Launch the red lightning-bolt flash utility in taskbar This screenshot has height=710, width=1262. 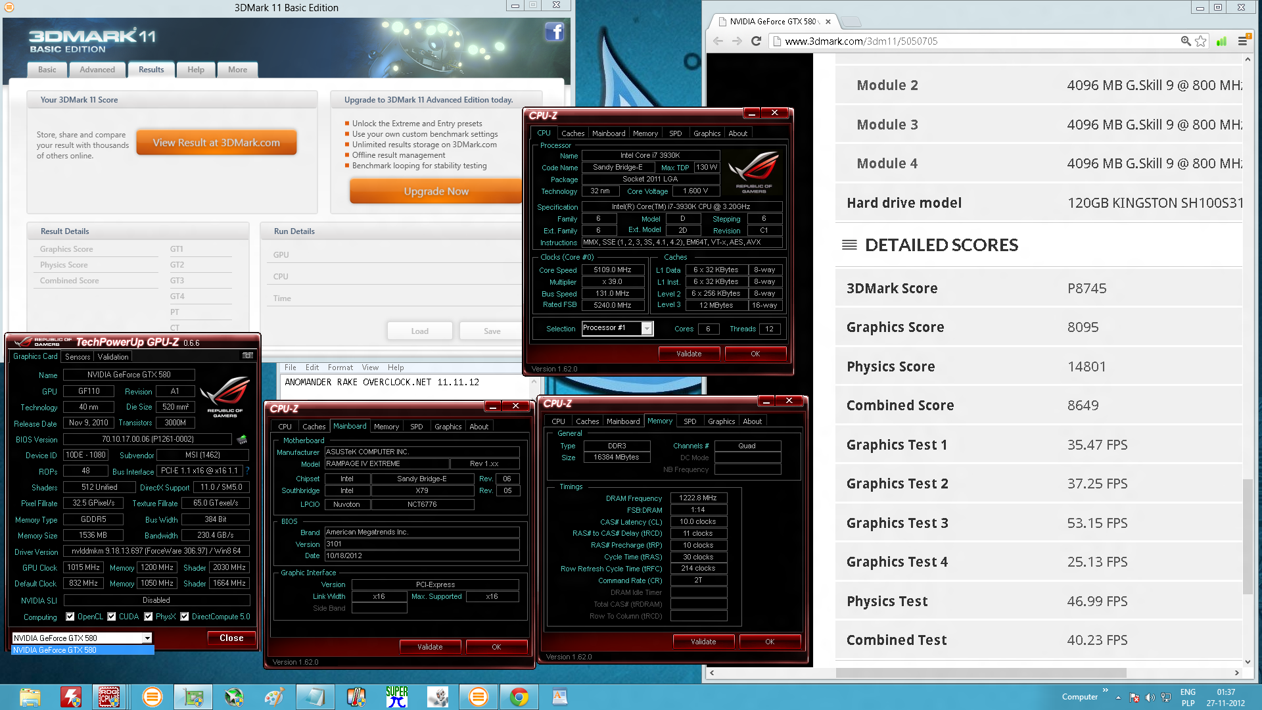coord(71,697)
